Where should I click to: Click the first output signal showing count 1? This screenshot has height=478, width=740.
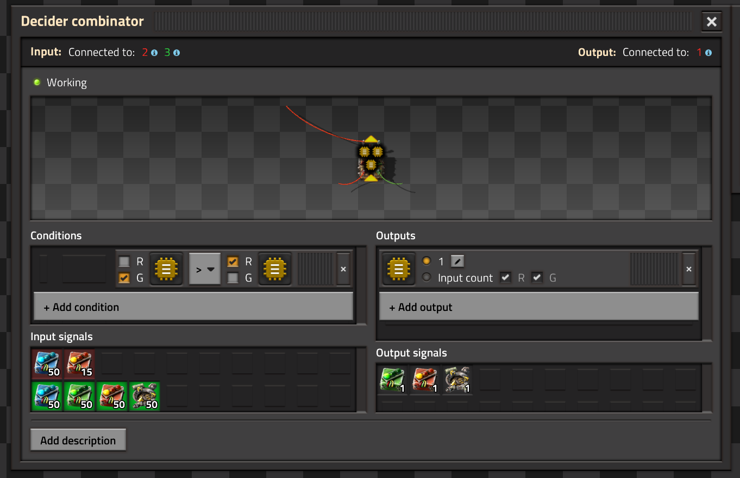click(x=392, y=380)
